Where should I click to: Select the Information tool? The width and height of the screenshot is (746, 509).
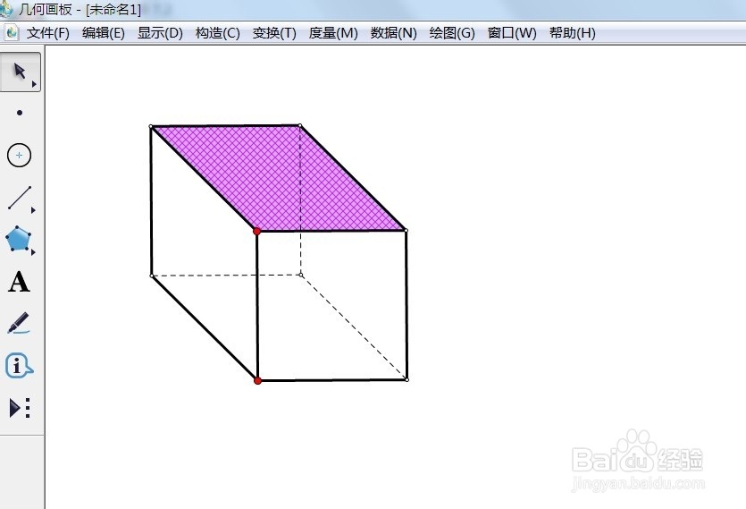click(19, 366)
